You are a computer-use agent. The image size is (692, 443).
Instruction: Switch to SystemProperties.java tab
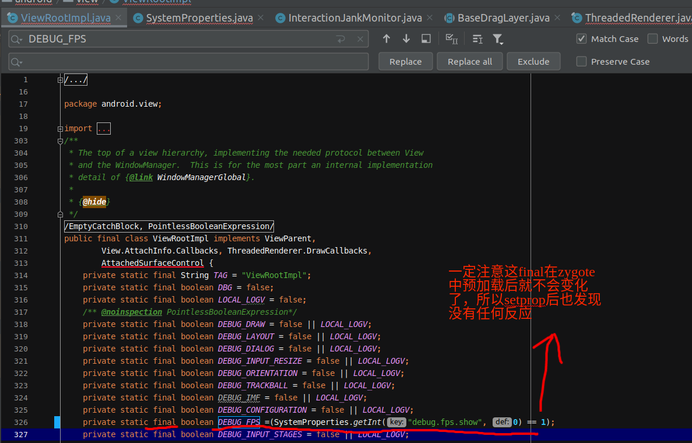click(x=199, y=18)
